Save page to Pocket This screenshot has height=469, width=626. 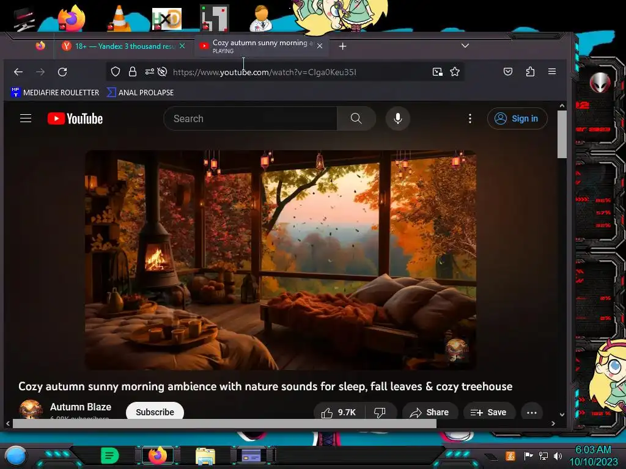click(x=508, y=72)
